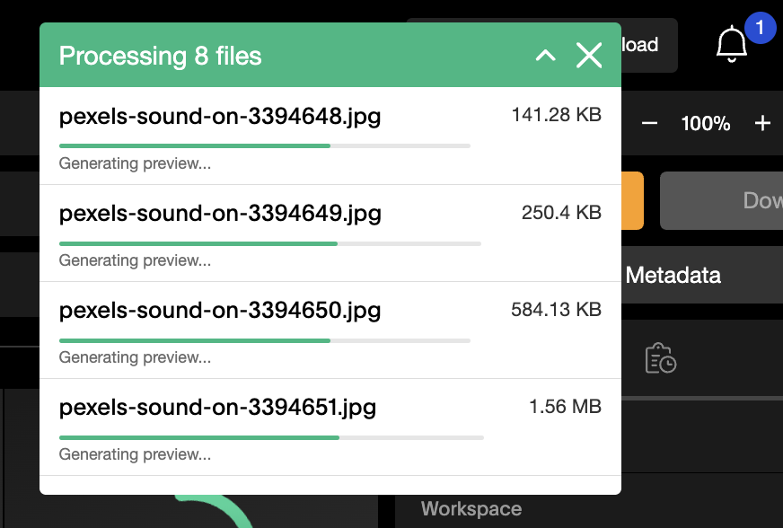Click the 584.13 KB file size
Screen dimensions: 783x528
pyautogui.click(x=556, y=310)
